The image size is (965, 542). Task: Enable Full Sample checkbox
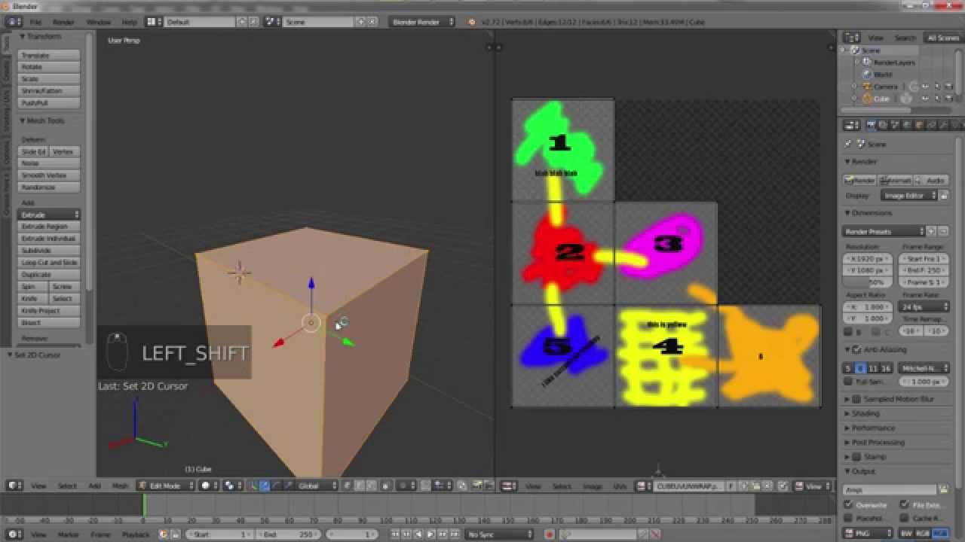850,382
